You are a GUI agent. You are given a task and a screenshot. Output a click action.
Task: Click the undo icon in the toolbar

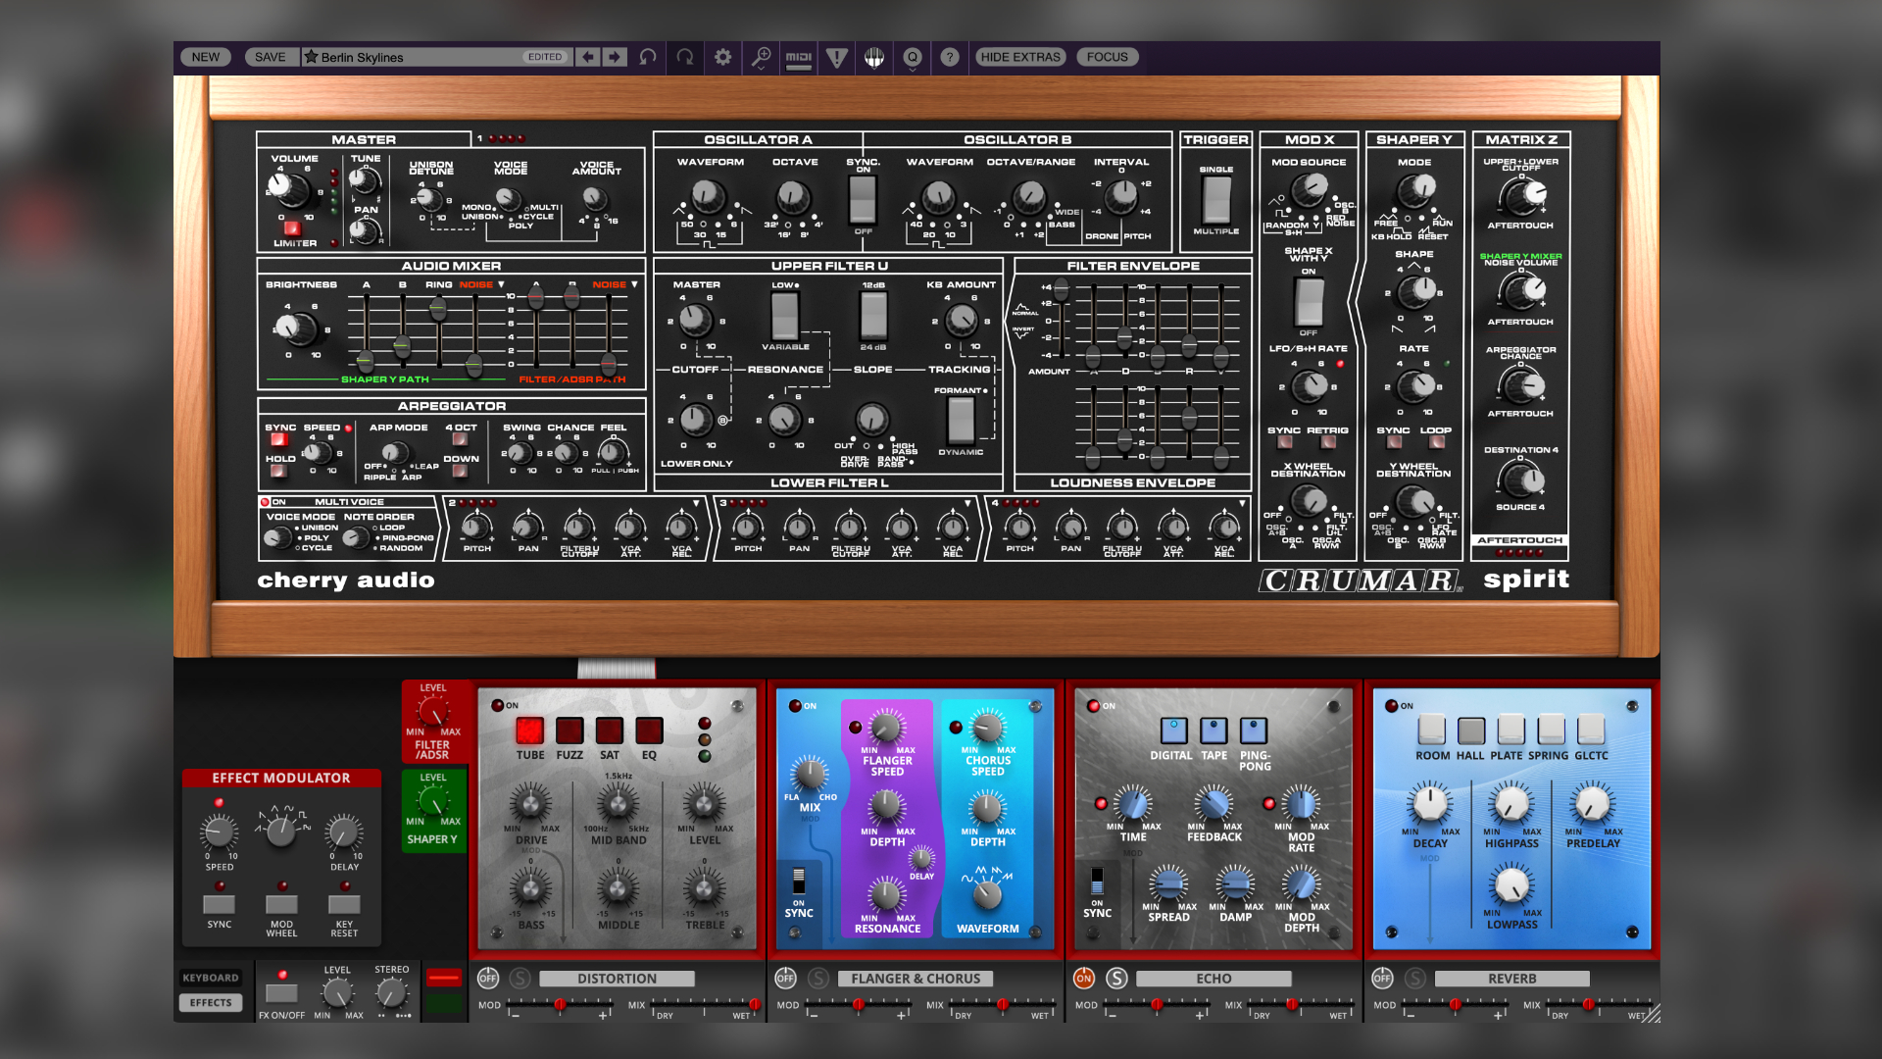[x=645, y=57]
